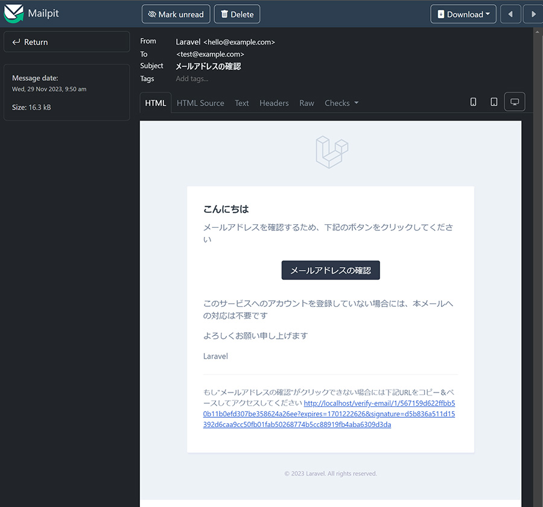The width and height of the screenshot is (543, 507).
Task: Preview email in desktop view
Action: pos(515,102)
